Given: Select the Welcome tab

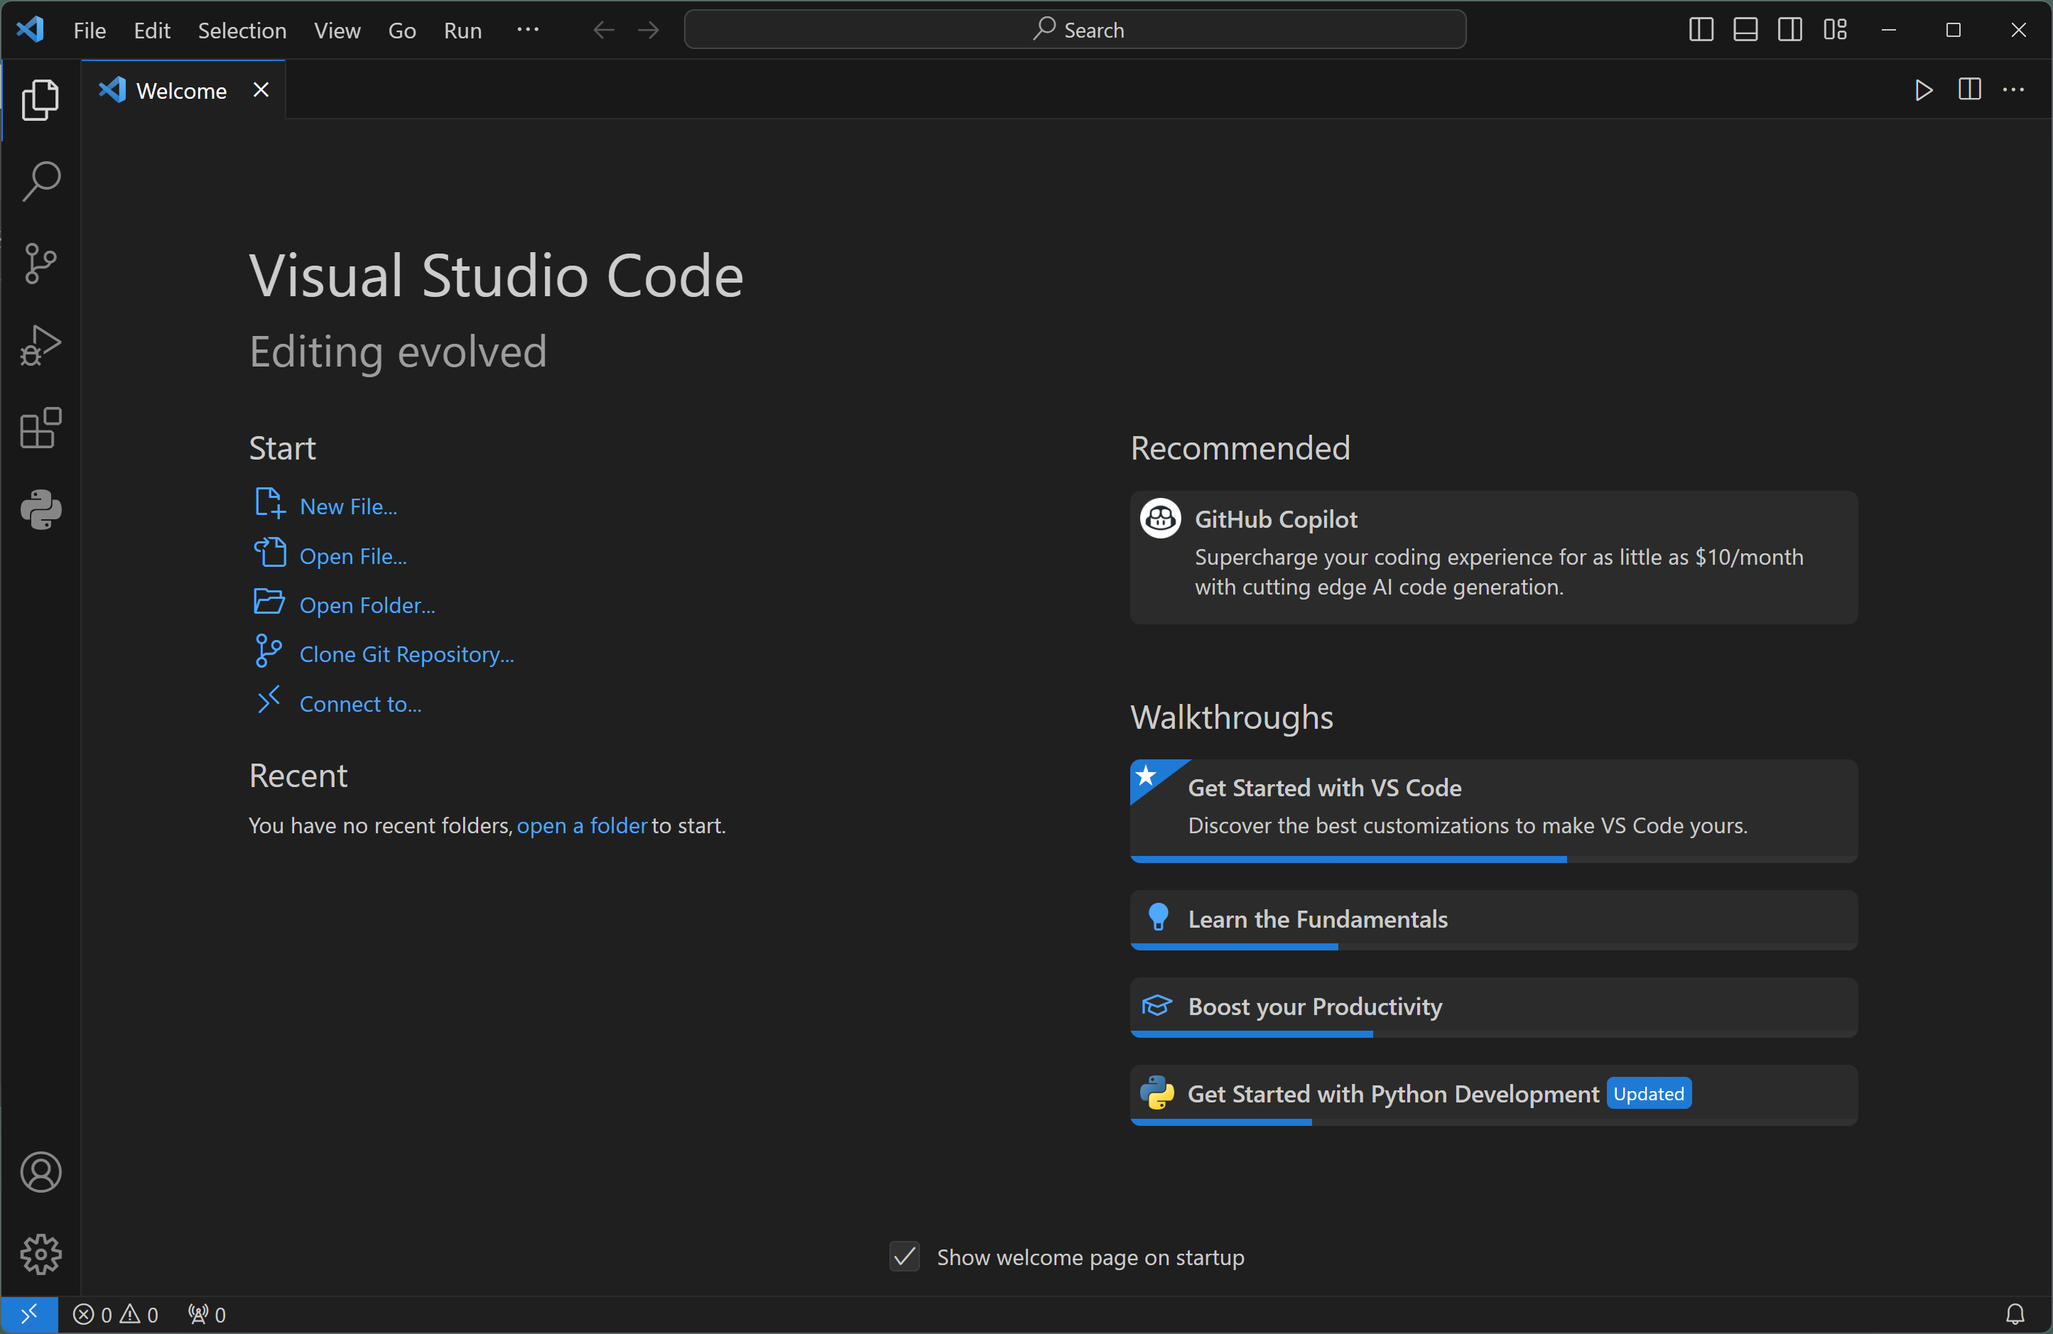Looking at the screenshot, I should 183,90.
